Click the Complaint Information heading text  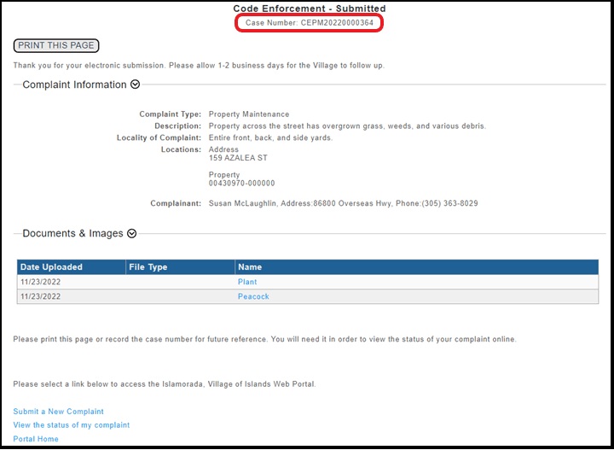click(x=74, y=85)
